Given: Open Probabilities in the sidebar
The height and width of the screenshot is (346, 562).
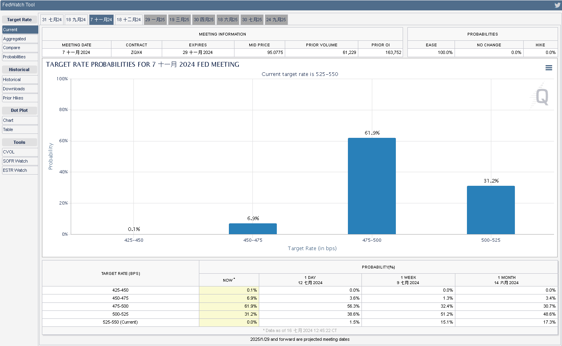Looking at the screenshot, I should (20, 57).
